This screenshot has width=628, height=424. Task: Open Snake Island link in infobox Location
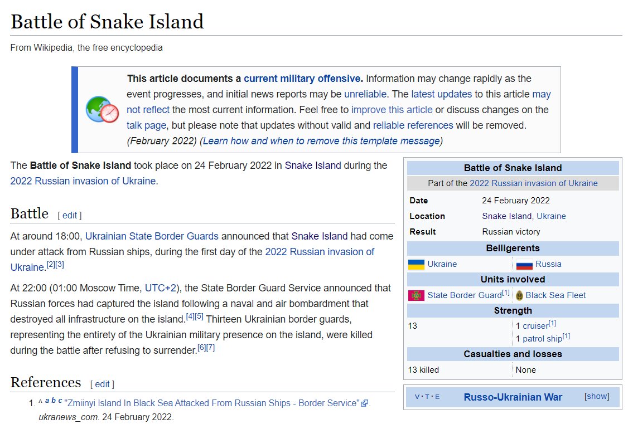[x=506, y=216]
